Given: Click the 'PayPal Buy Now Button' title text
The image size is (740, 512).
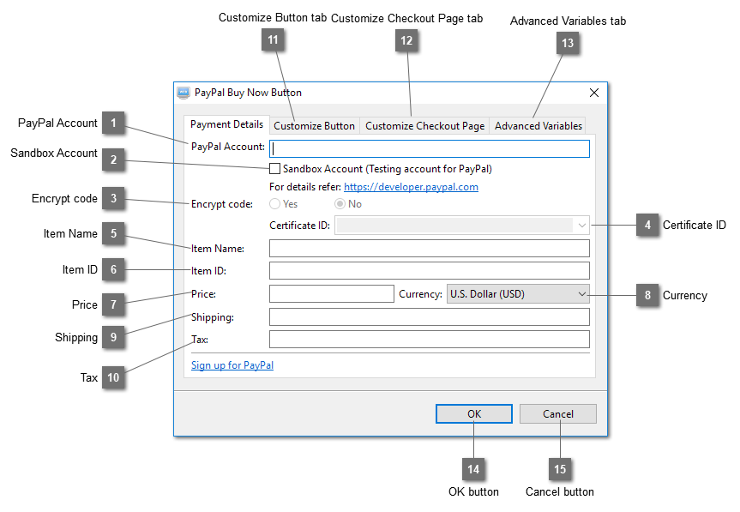Looking at the screenshot, I should point(248,93).
